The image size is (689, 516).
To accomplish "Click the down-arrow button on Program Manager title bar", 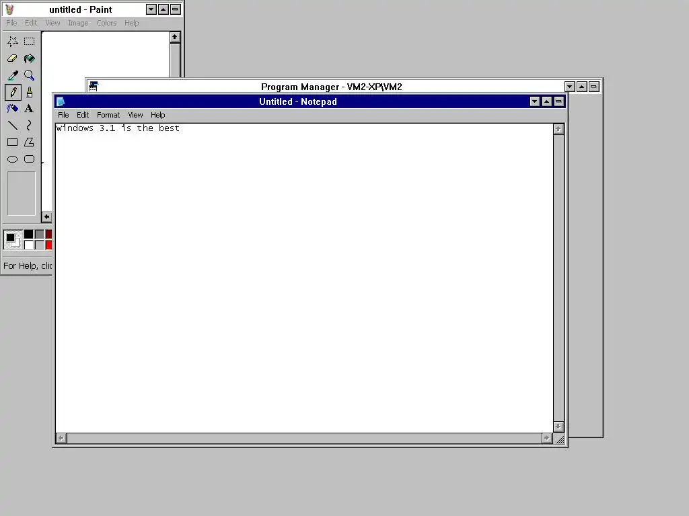I will coord(570,87).
